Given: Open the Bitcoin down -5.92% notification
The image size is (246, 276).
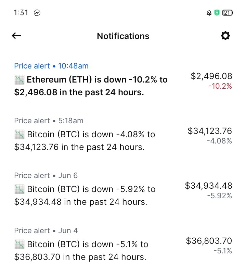Looking at the screenshot, I should 123,189.
